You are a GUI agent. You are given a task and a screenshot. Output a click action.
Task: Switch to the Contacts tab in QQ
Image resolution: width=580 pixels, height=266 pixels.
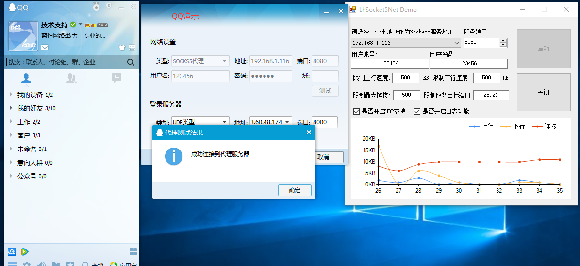pos(26,78)
